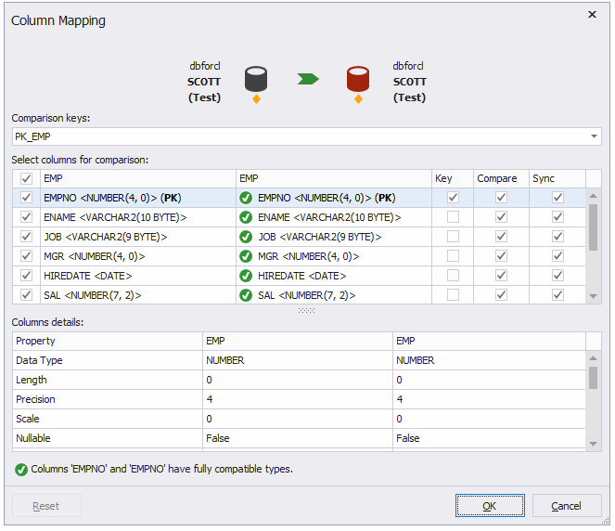
Task: Click Cancel to discard mapping changes
Action: click(x=567, y=506)
